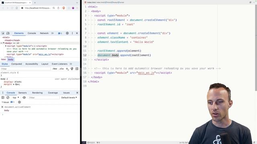Click the localhost URL address bar

[37, 8]
